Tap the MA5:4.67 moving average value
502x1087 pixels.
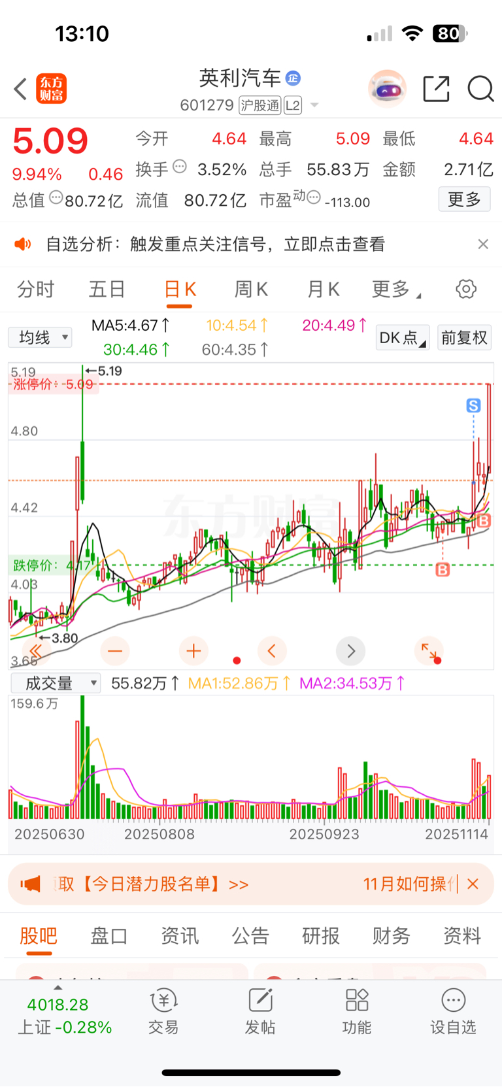pyautogui.click(x=131, y=325)
